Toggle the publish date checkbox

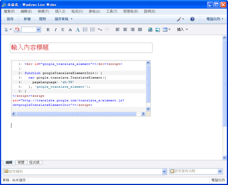tap(172, 171)
